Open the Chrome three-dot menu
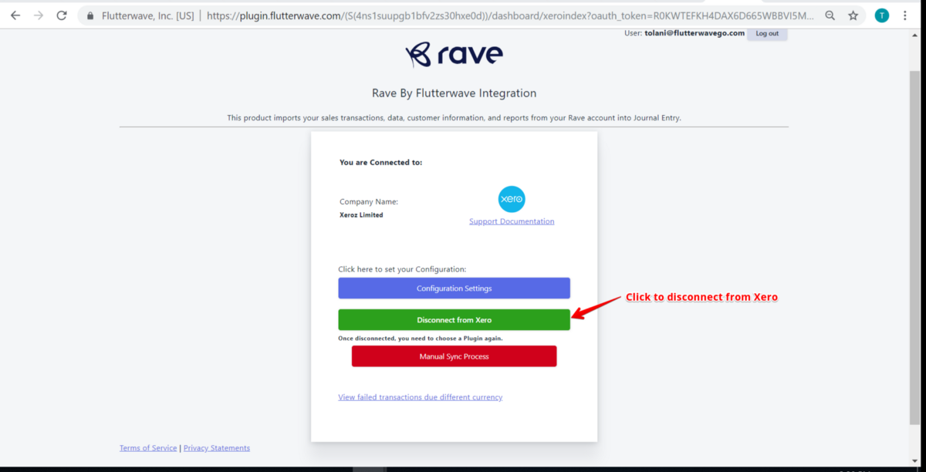 [x=904, y=15]
